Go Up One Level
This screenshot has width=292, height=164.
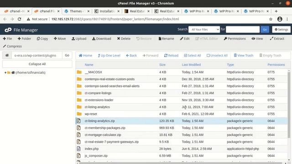(109, 56)
